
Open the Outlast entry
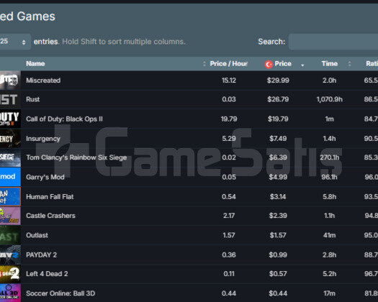coord(37,235)
